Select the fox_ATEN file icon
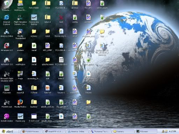 [x=75, y=116]
